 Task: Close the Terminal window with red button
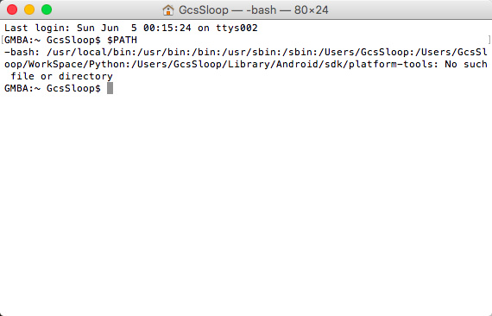pos(12,9)
